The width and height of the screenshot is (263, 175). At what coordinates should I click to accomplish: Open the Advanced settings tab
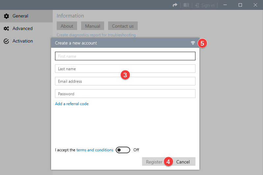[x=26, y=29]
